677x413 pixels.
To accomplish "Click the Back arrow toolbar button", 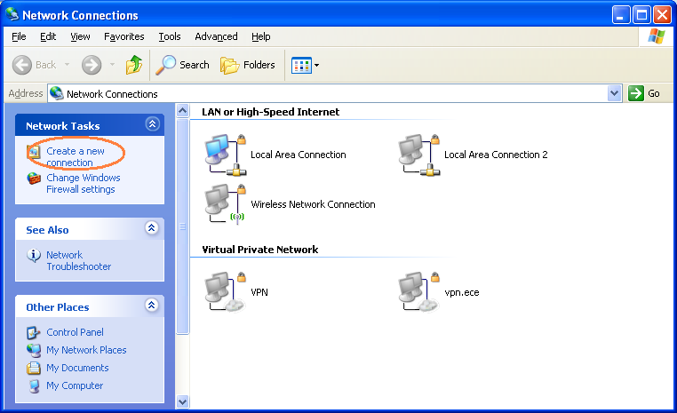I will point(21,65).
